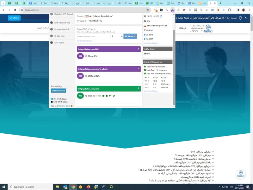Reload the page

[x=15, y=10]
